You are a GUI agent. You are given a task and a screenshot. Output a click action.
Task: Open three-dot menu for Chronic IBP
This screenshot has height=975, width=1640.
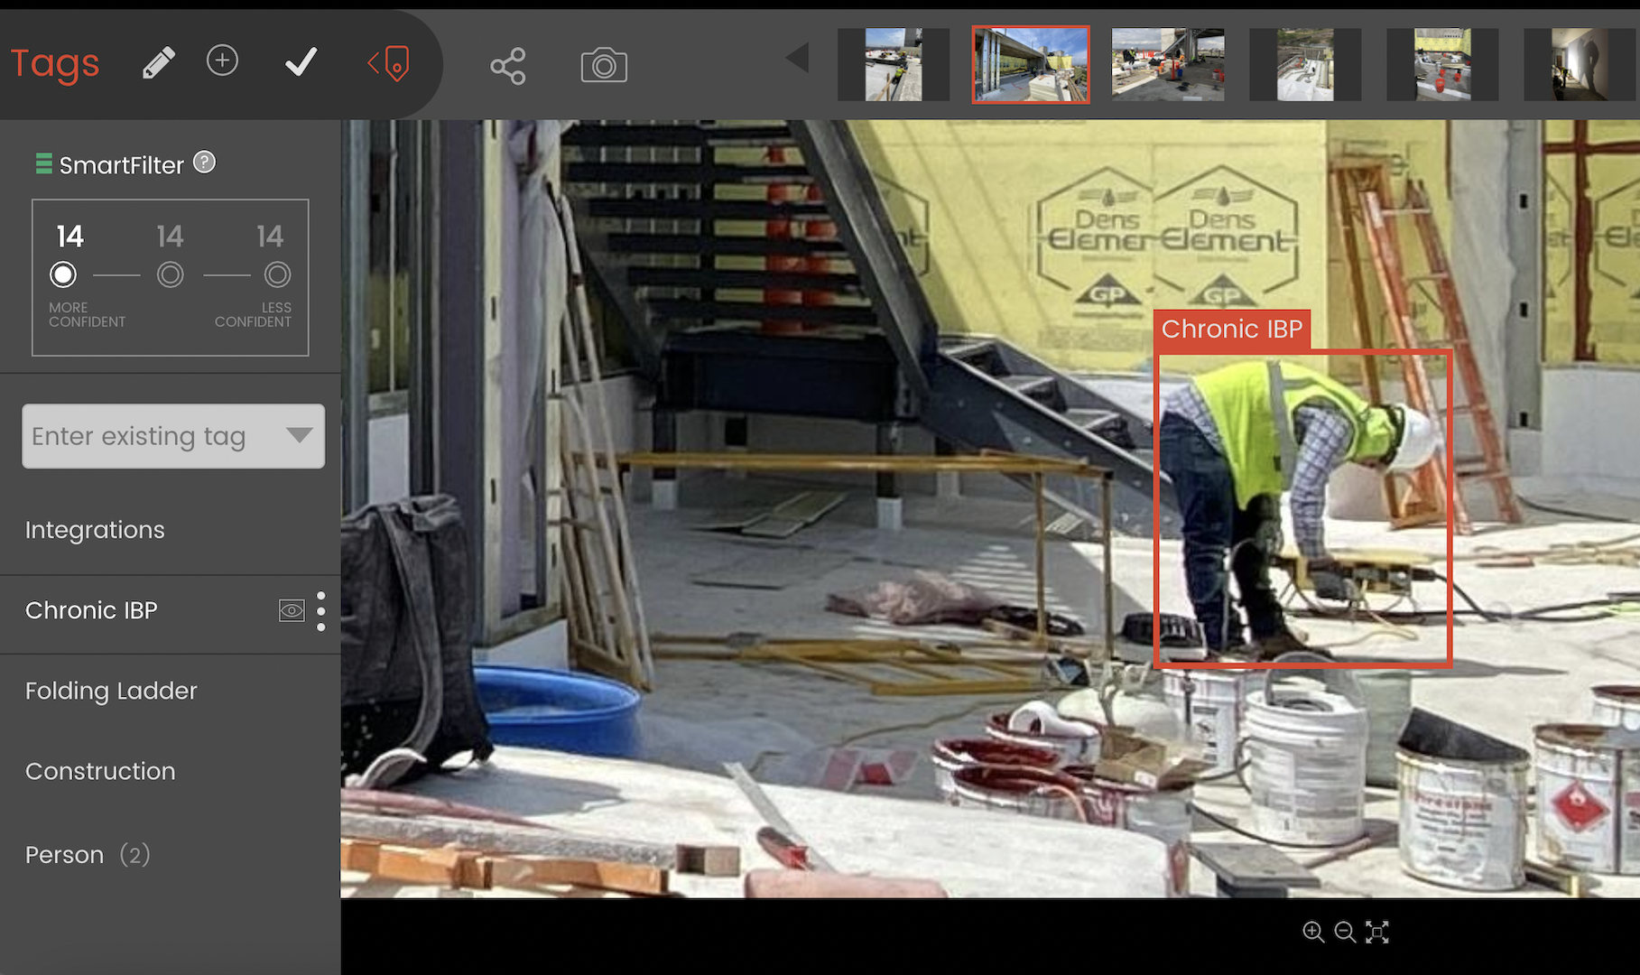click(x=321, y=611)
